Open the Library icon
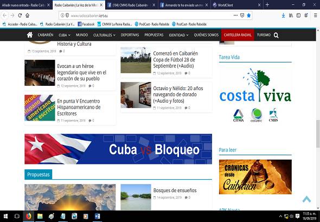320x222 pixels. pos(291,15)
